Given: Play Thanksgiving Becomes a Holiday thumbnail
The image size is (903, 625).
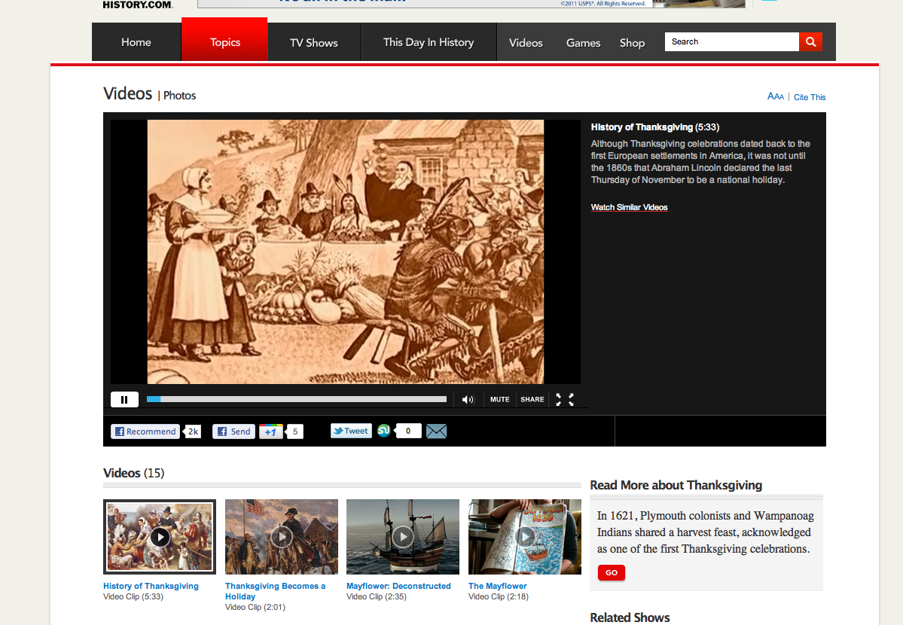Looking at the screenshot, I should tap(282, 537).
